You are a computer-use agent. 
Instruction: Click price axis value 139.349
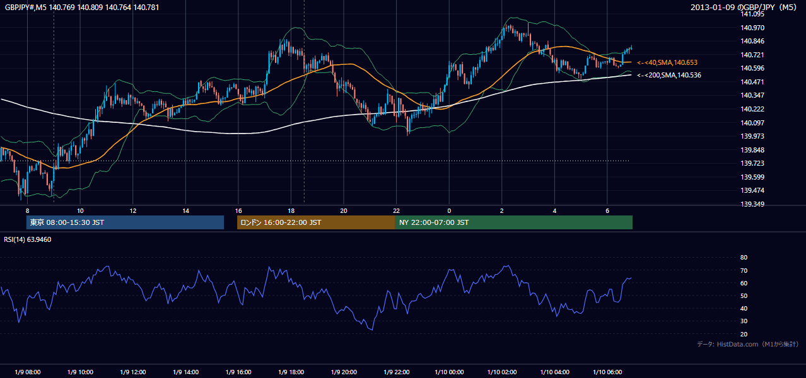[753, 204]
